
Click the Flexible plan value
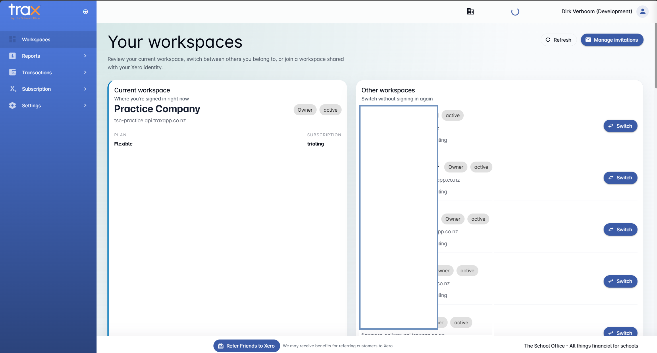click(x=123, y=144)
